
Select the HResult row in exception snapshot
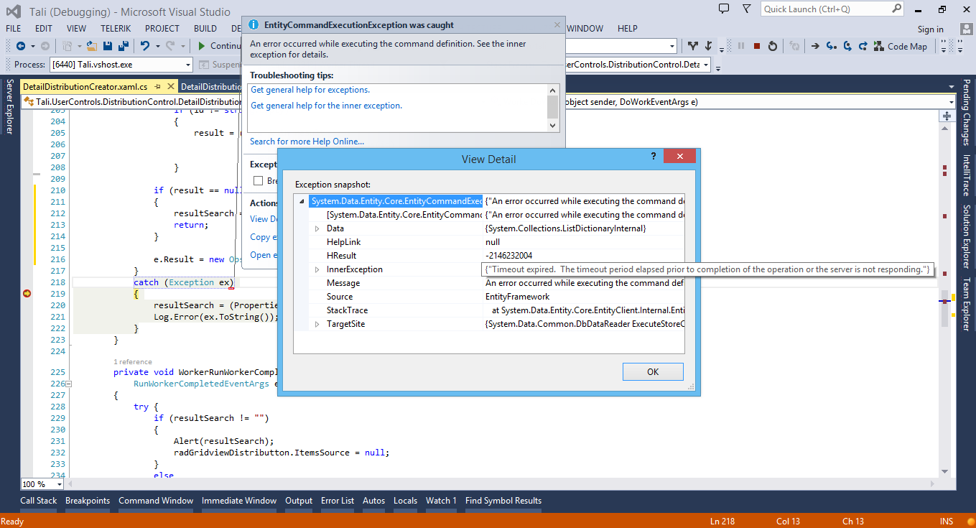(489, 256)
